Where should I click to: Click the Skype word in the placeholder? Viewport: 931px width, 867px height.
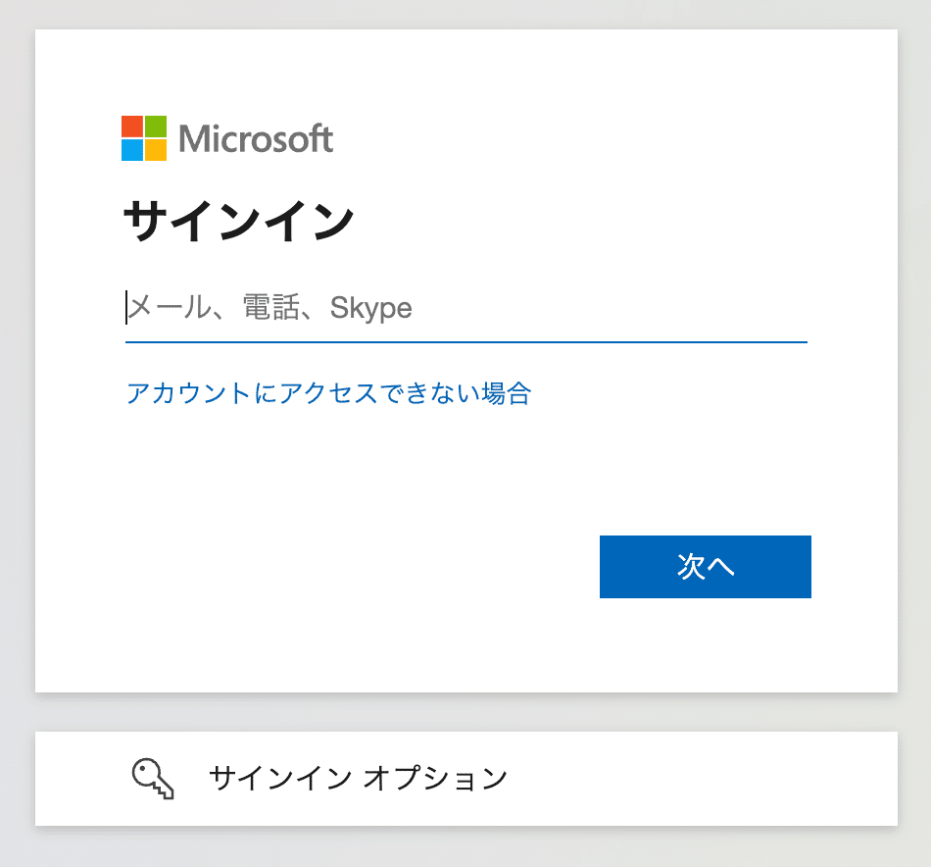point(370,308)
